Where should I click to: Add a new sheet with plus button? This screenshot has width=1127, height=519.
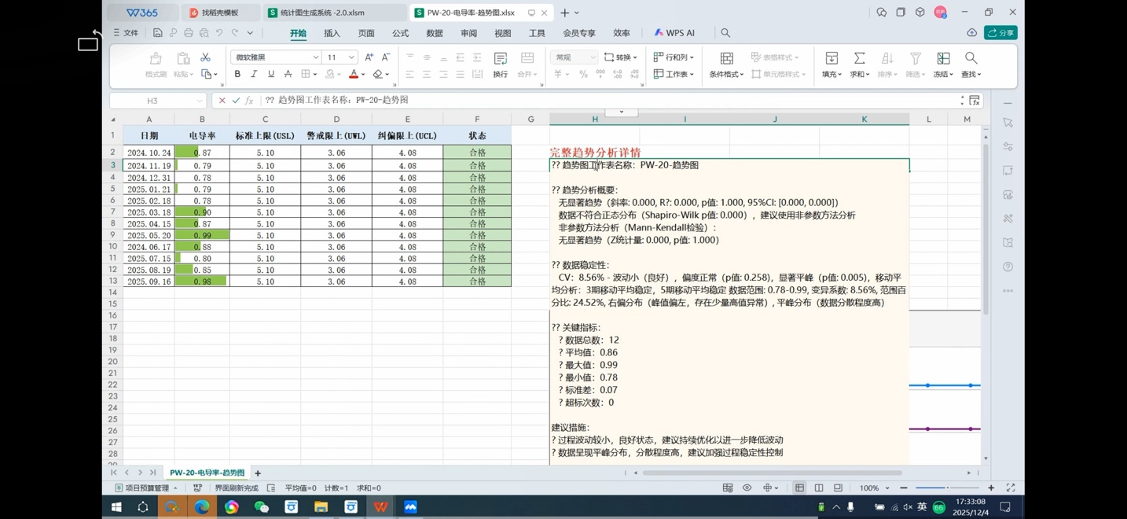(x=258, y=473)
